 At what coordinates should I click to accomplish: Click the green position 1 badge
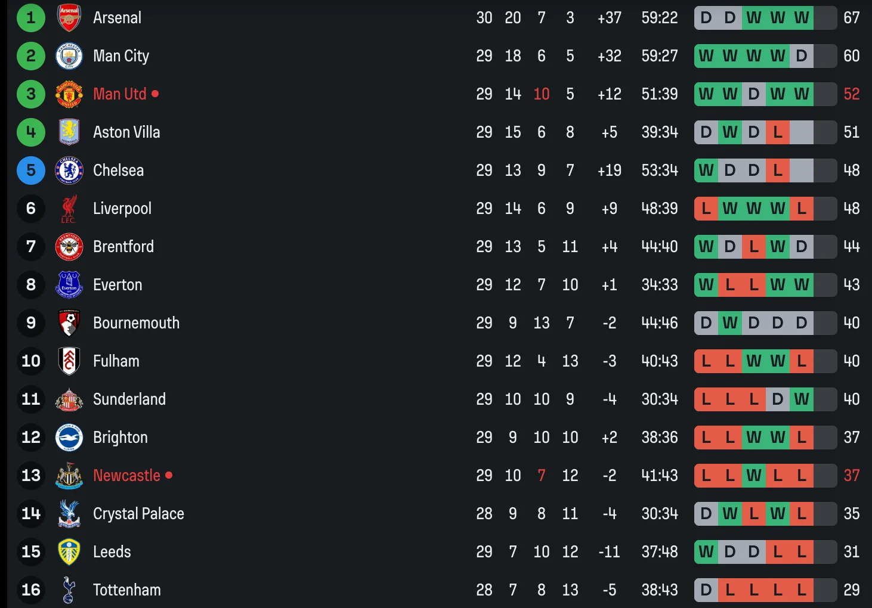[31, 18]
